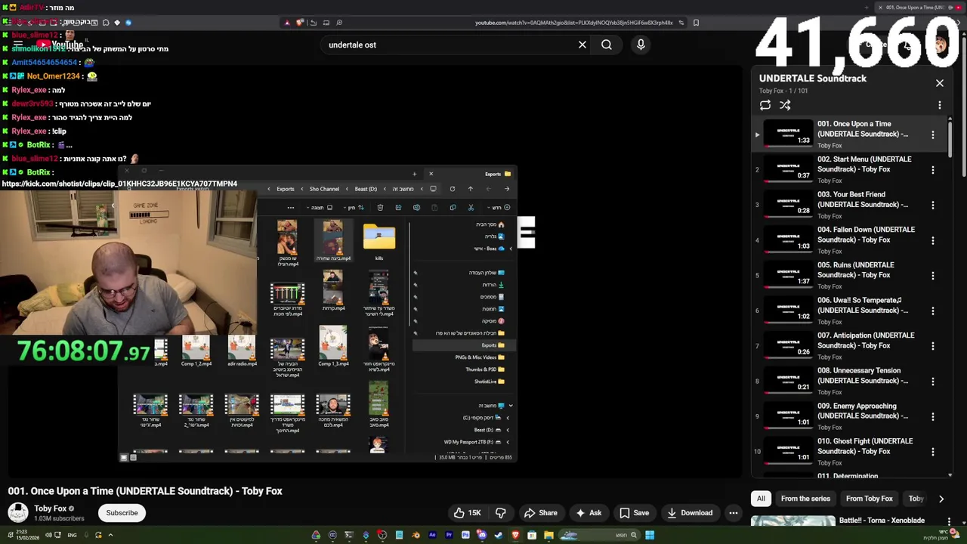Clear the 'undertale ost' search text

point(582,45)
